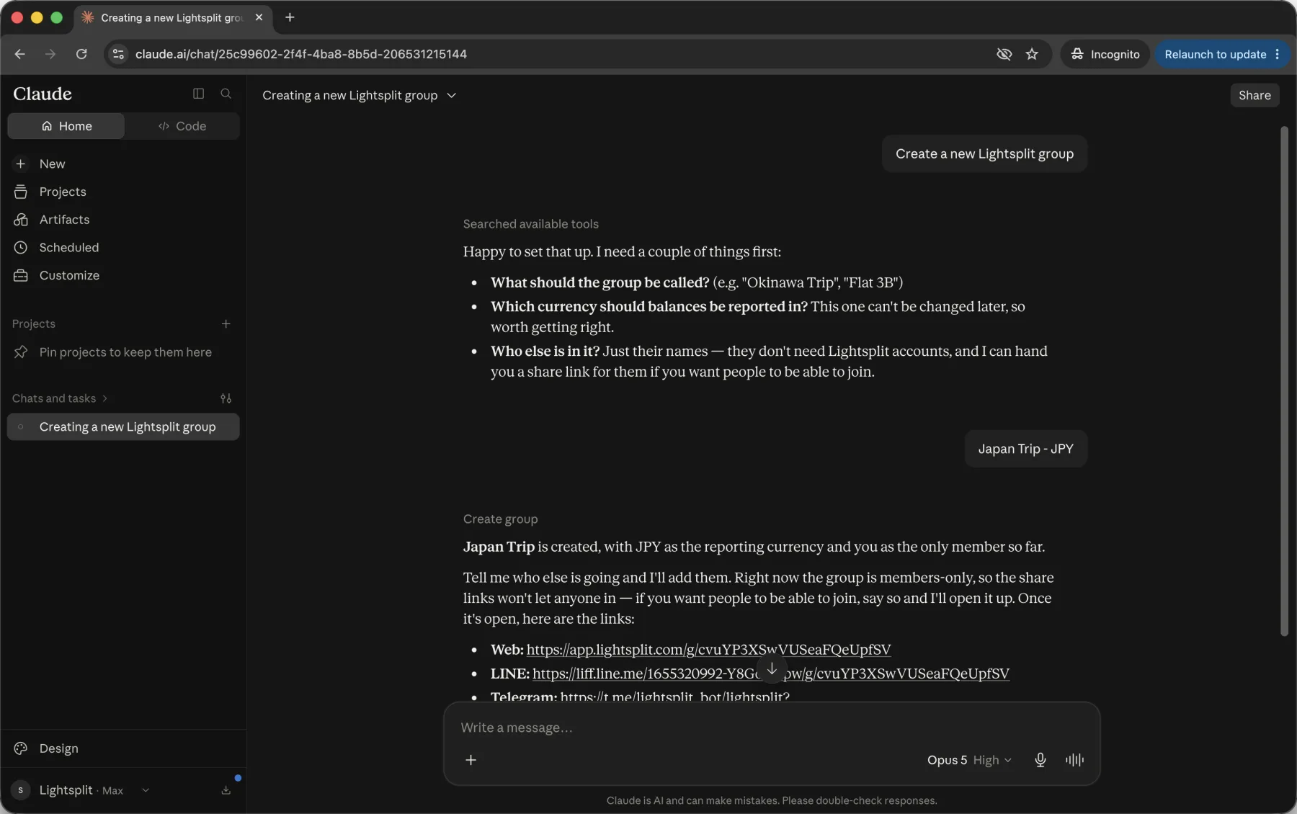Screen dimensions: 1297x814
Task: Reload the page
Action: tap(81, 54)
